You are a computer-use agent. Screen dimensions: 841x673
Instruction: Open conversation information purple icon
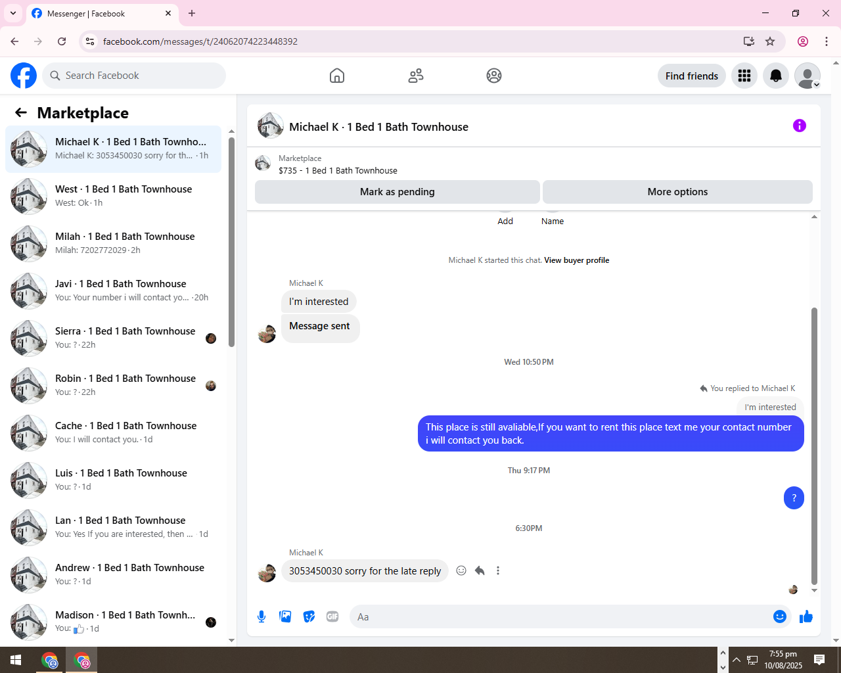[x=800, y=126]
